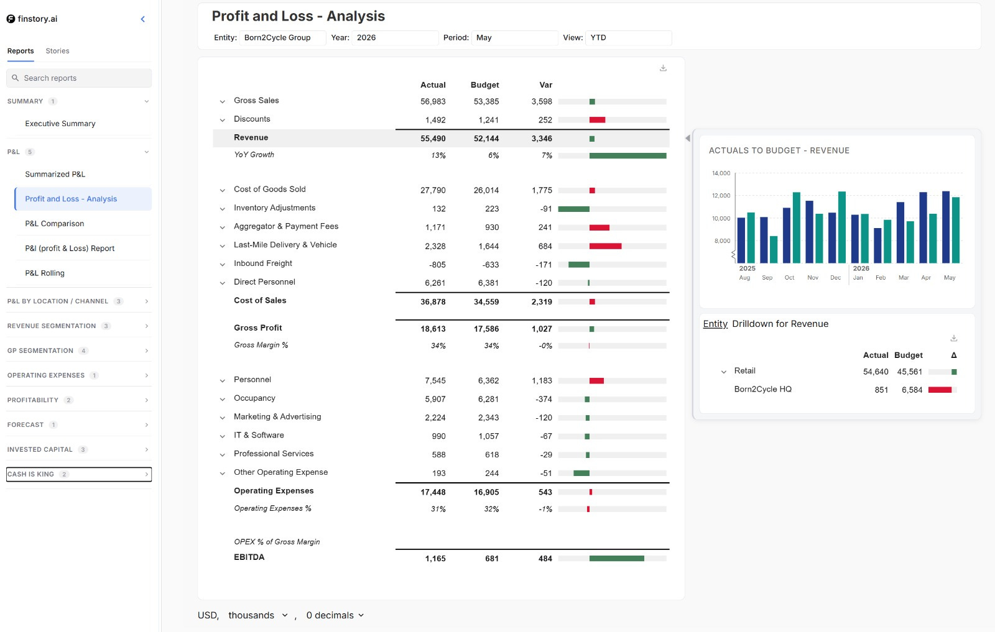The image size is (995, 632).
Task: Switch to the Stories tab
Action: coord(57,51)
